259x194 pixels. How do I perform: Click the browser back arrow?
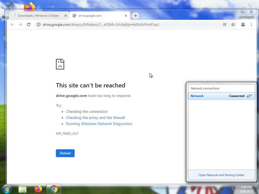[x=12, y=25]
